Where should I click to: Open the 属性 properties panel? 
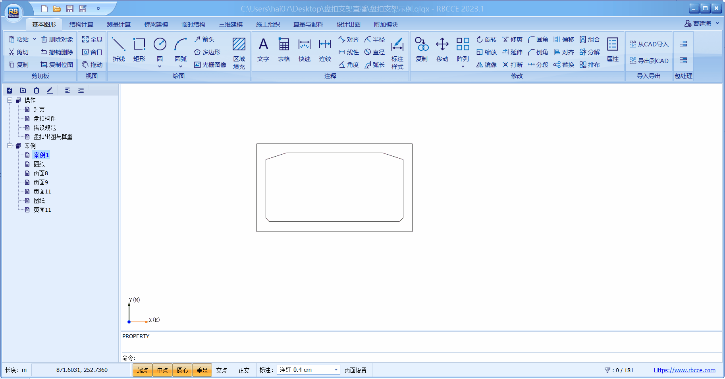[612, 49]
